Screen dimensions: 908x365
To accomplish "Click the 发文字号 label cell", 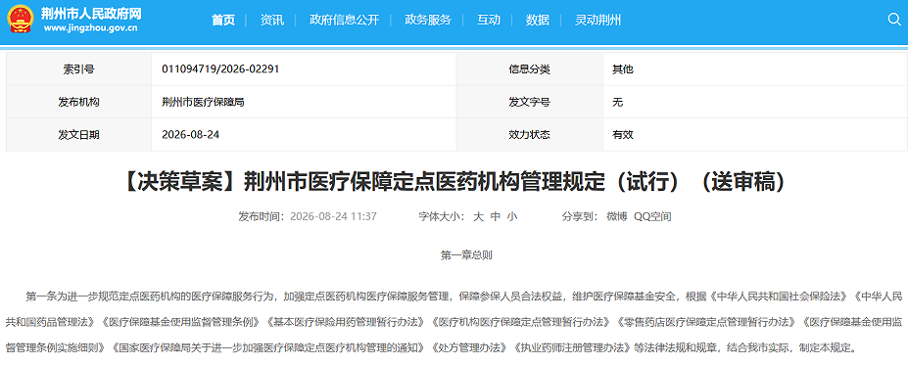I will click(x=529, y=103).
